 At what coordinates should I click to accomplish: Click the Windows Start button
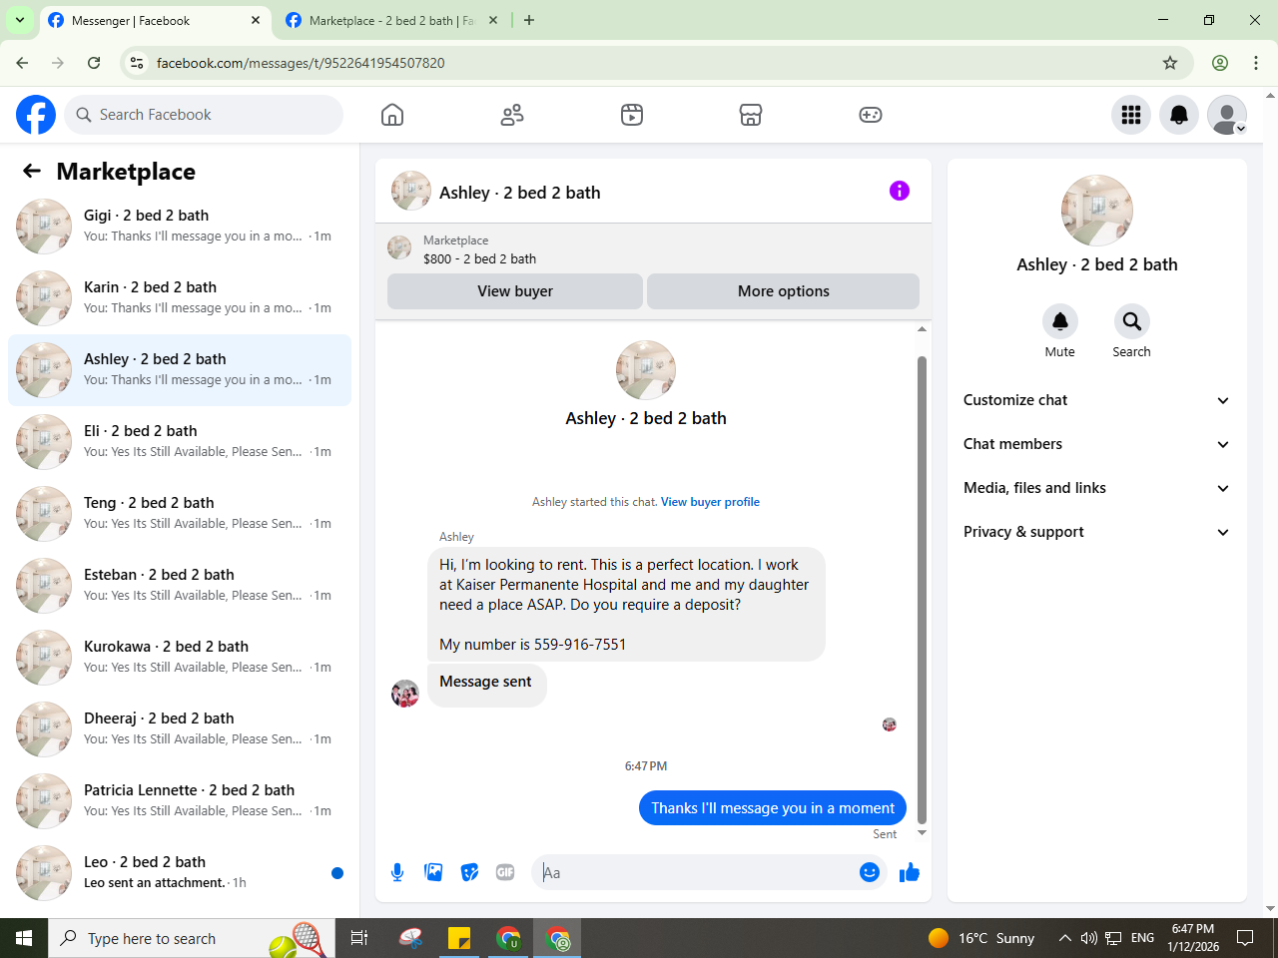[24, 938]
